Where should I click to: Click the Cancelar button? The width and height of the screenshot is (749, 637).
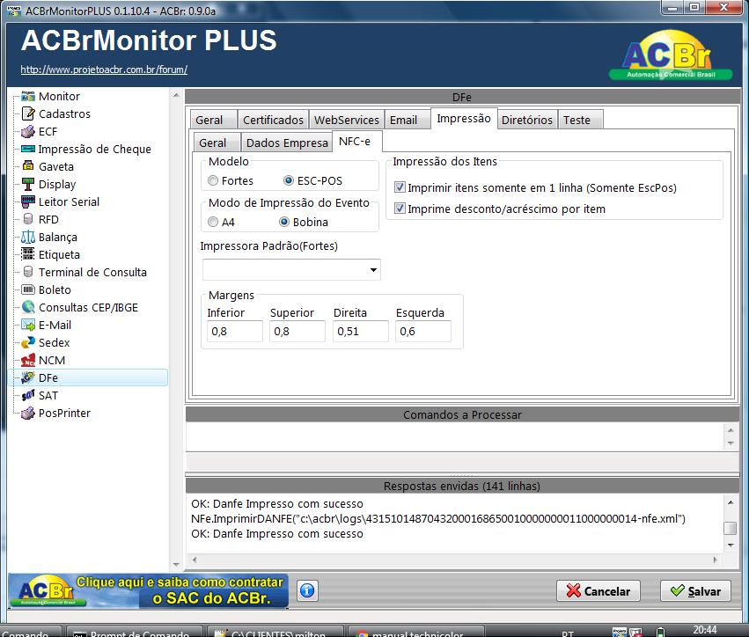tap(598, 591)
